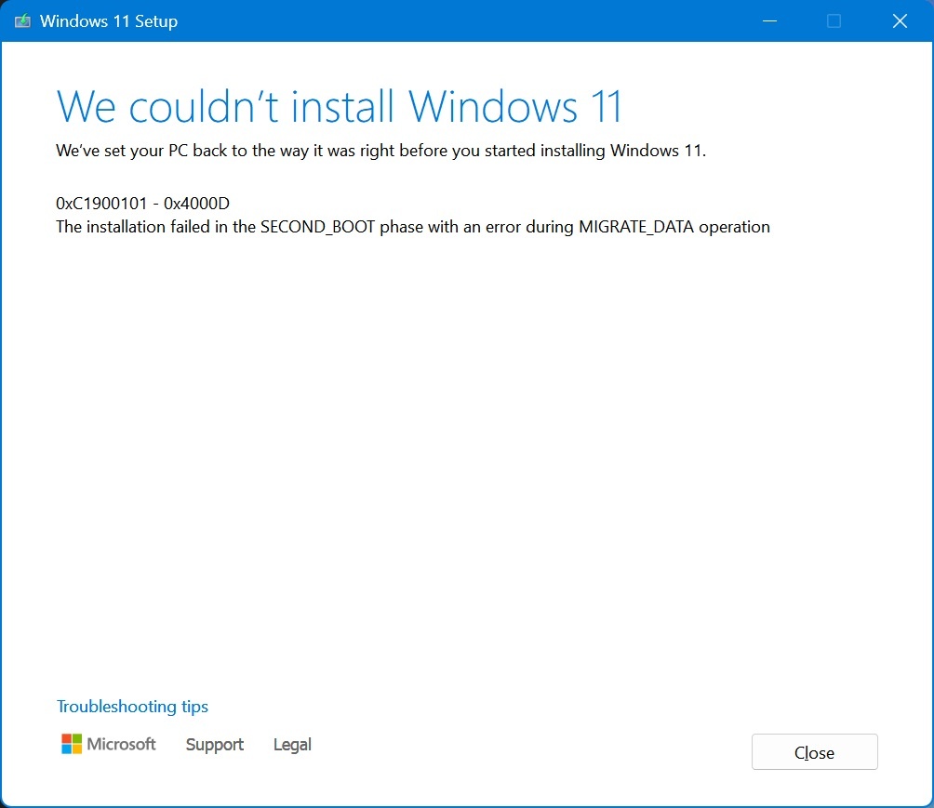Open the Troubleshooting tips link
The height and width of the screenshot is (808, 934).
[x=132, y=707]
